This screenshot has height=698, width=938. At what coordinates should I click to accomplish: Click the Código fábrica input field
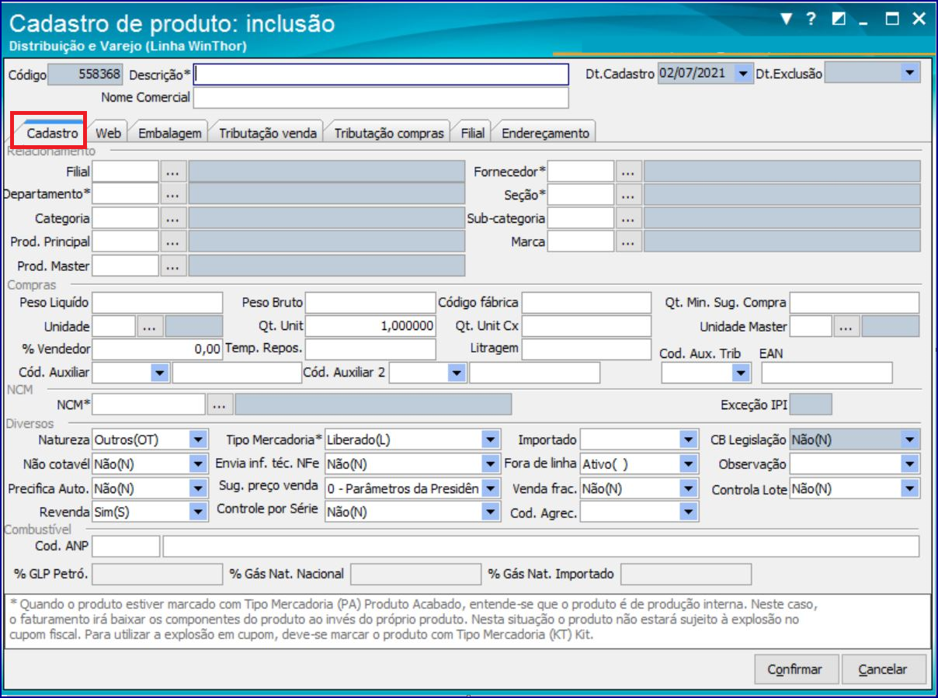pos(586,303)
